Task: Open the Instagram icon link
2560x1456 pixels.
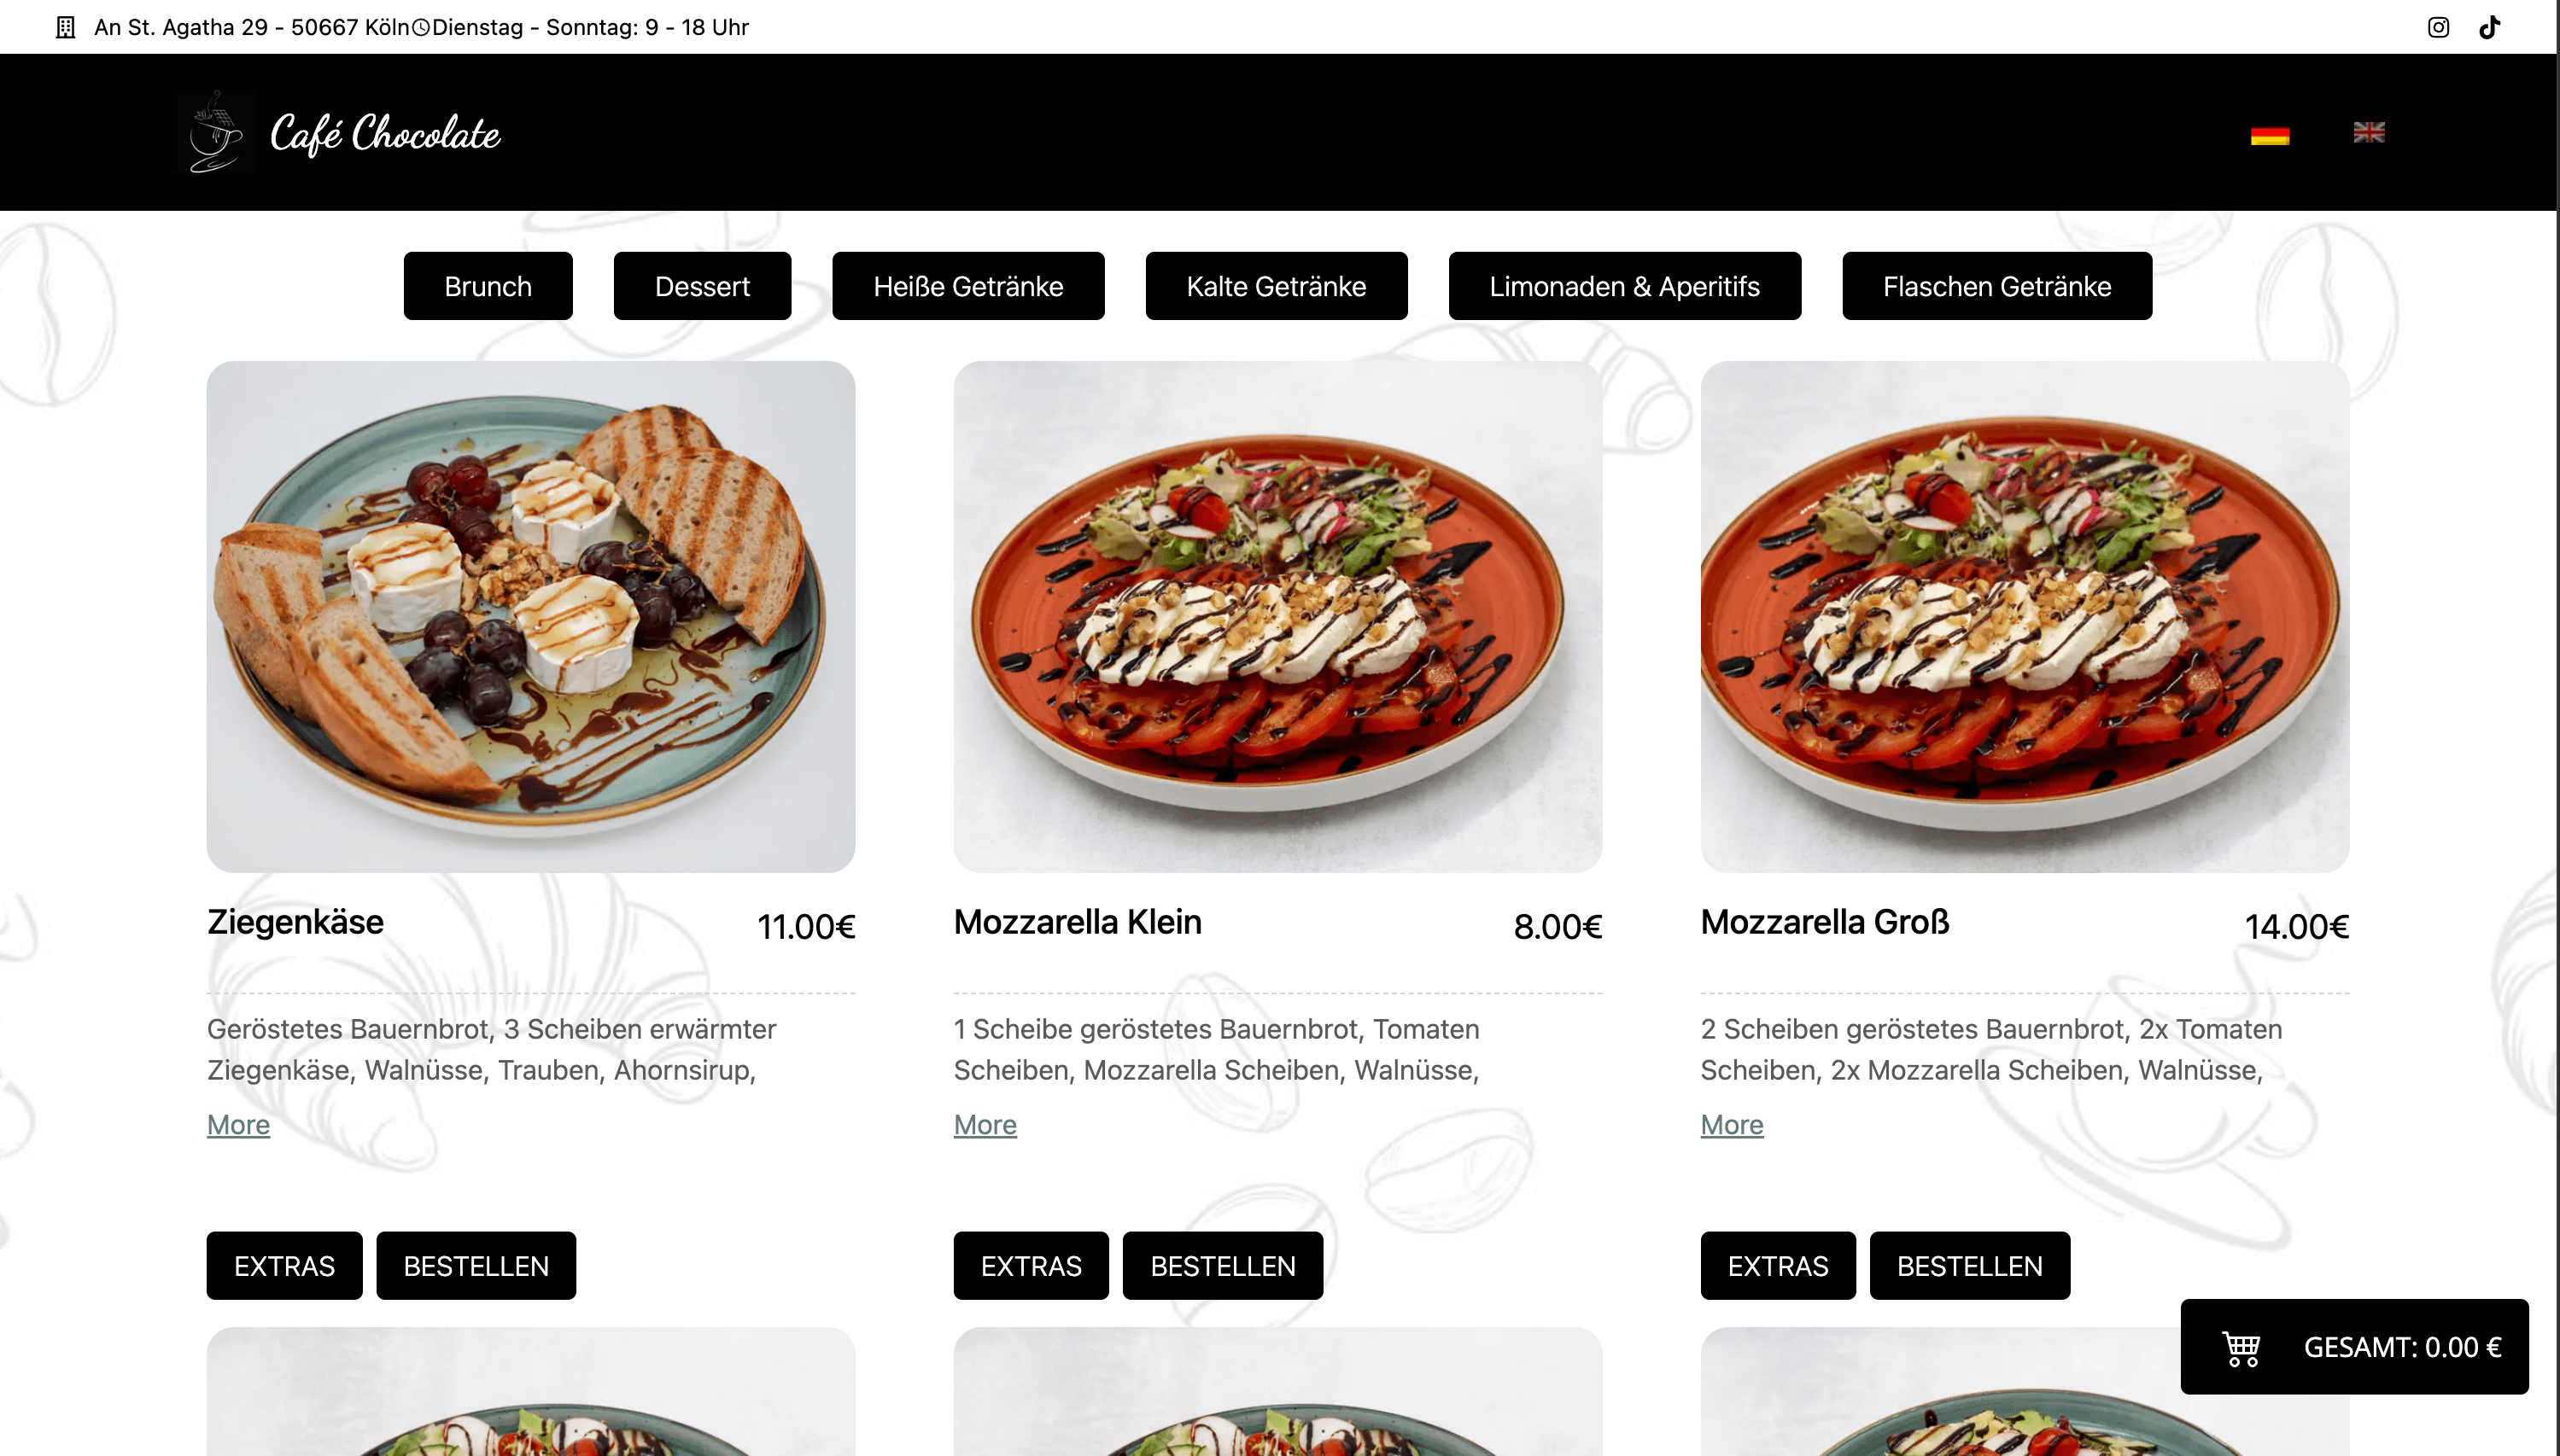Action: 2438,27
